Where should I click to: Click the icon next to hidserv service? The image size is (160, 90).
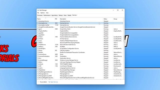click(x=38, y=37)
